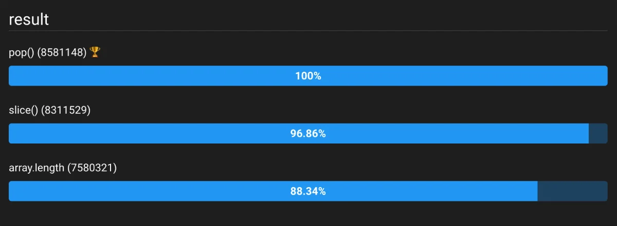
Task: Click the trophy icon beside pop()
Action: click(95, 52)
